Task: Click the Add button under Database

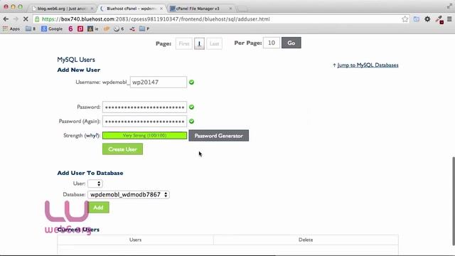Action: 98,208
